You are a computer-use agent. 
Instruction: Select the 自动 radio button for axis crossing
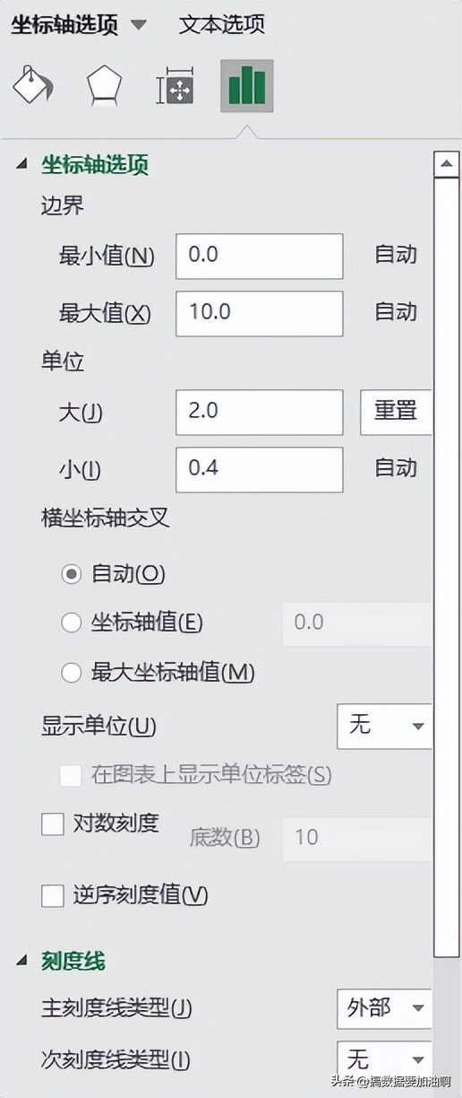pyautogui.click(x=71, y=574)
